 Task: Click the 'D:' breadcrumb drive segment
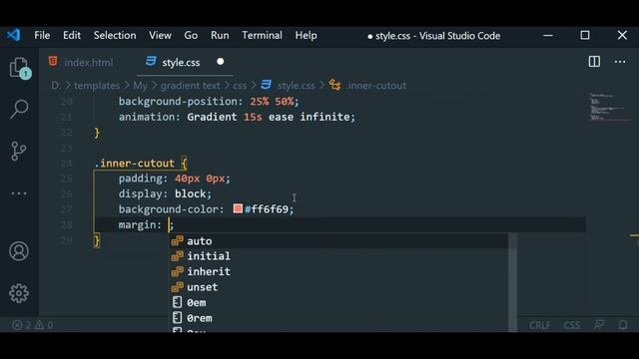click(x=56, y=86)
